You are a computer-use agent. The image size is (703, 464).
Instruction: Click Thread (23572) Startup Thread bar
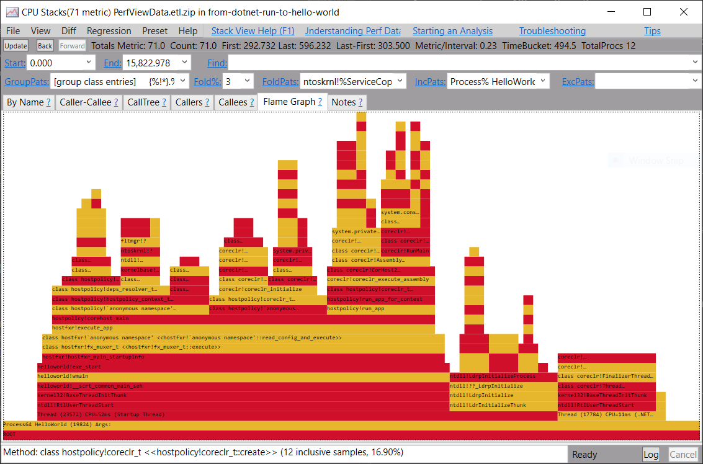pos(297,415)
